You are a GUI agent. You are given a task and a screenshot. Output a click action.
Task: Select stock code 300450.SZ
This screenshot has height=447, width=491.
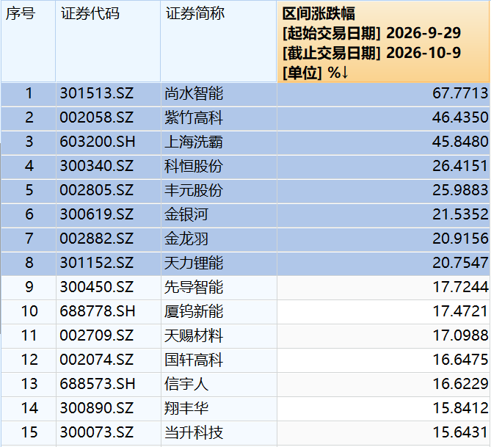(97, 287)
